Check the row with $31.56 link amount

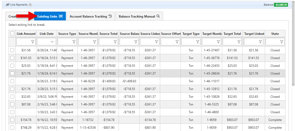(x=12, y=50)
